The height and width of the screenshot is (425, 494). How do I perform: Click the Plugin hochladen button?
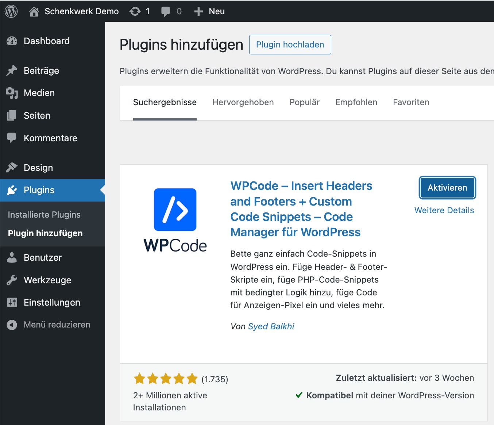pos(290,45)
